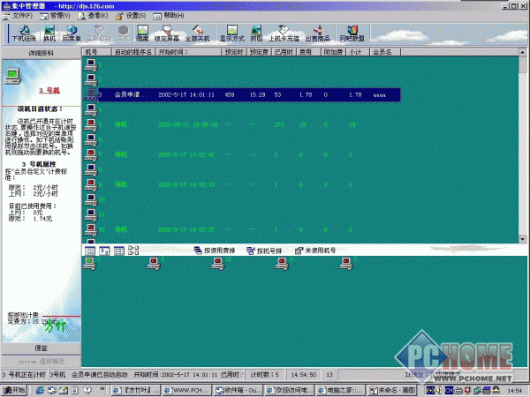Open the 文件(F) menu
The image size is (530, 397).
(19, 16)
